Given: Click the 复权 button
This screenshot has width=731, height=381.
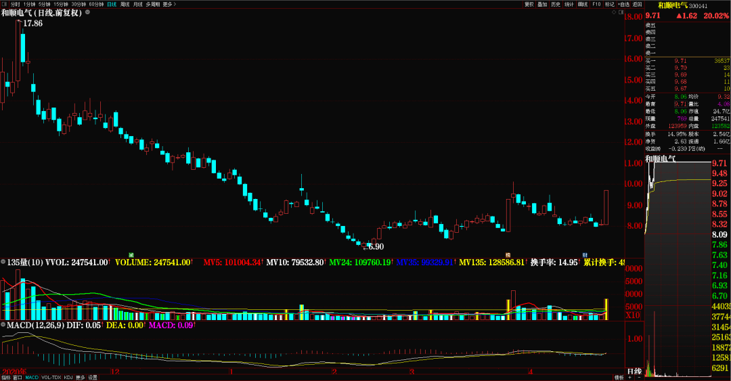Looking at the screenshot, I should (529, 4).
